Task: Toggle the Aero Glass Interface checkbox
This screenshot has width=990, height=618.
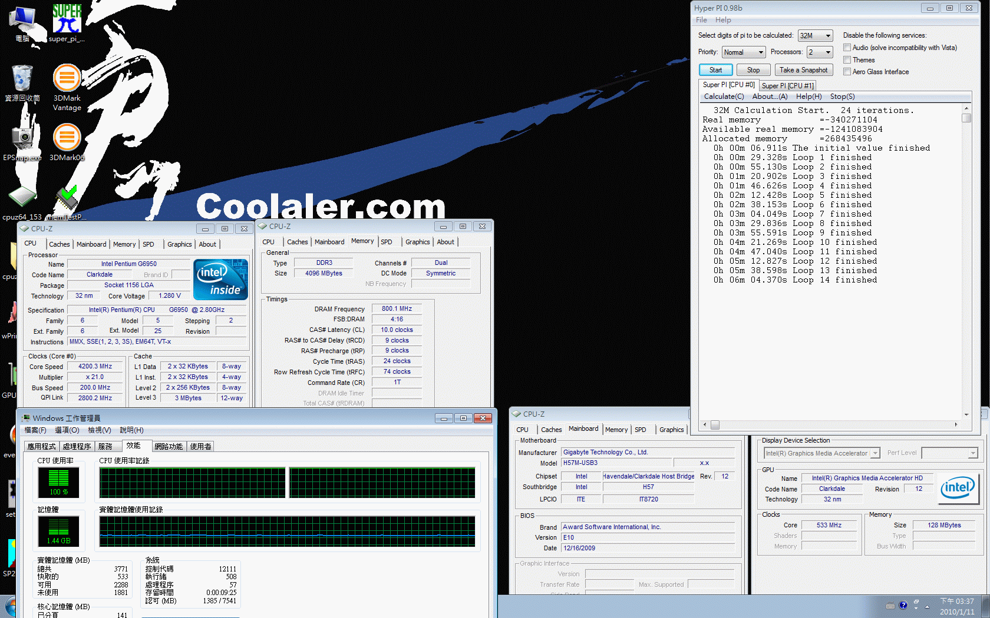Action: [847, 72]
